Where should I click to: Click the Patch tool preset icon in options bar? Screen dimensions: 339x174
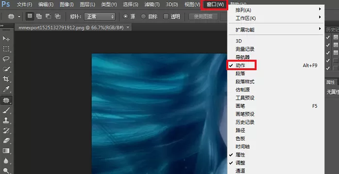(11, 16)
